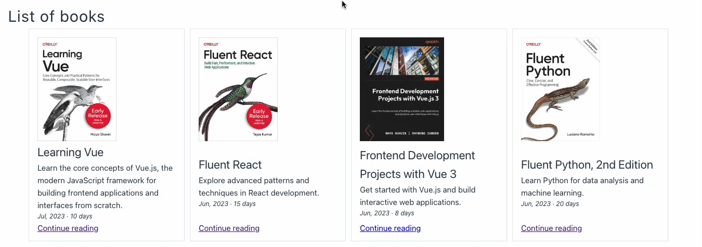The height and width of the screenshot is (247, 702).
Task: Click the 'Learning Vue' card title
Action: click(x=70, y=153)
